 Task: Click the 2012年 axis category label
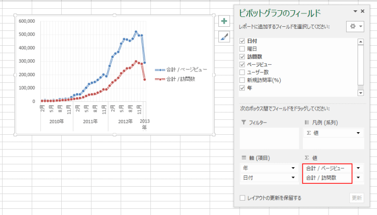pos(126,121)
